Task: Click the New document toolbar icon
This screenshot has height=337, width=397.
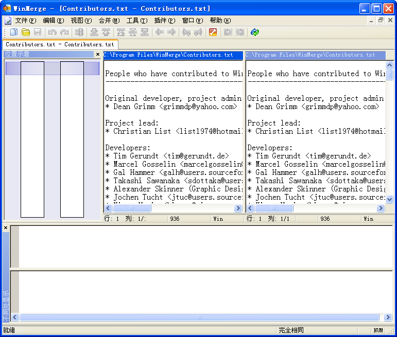Action: pos(14,32)
